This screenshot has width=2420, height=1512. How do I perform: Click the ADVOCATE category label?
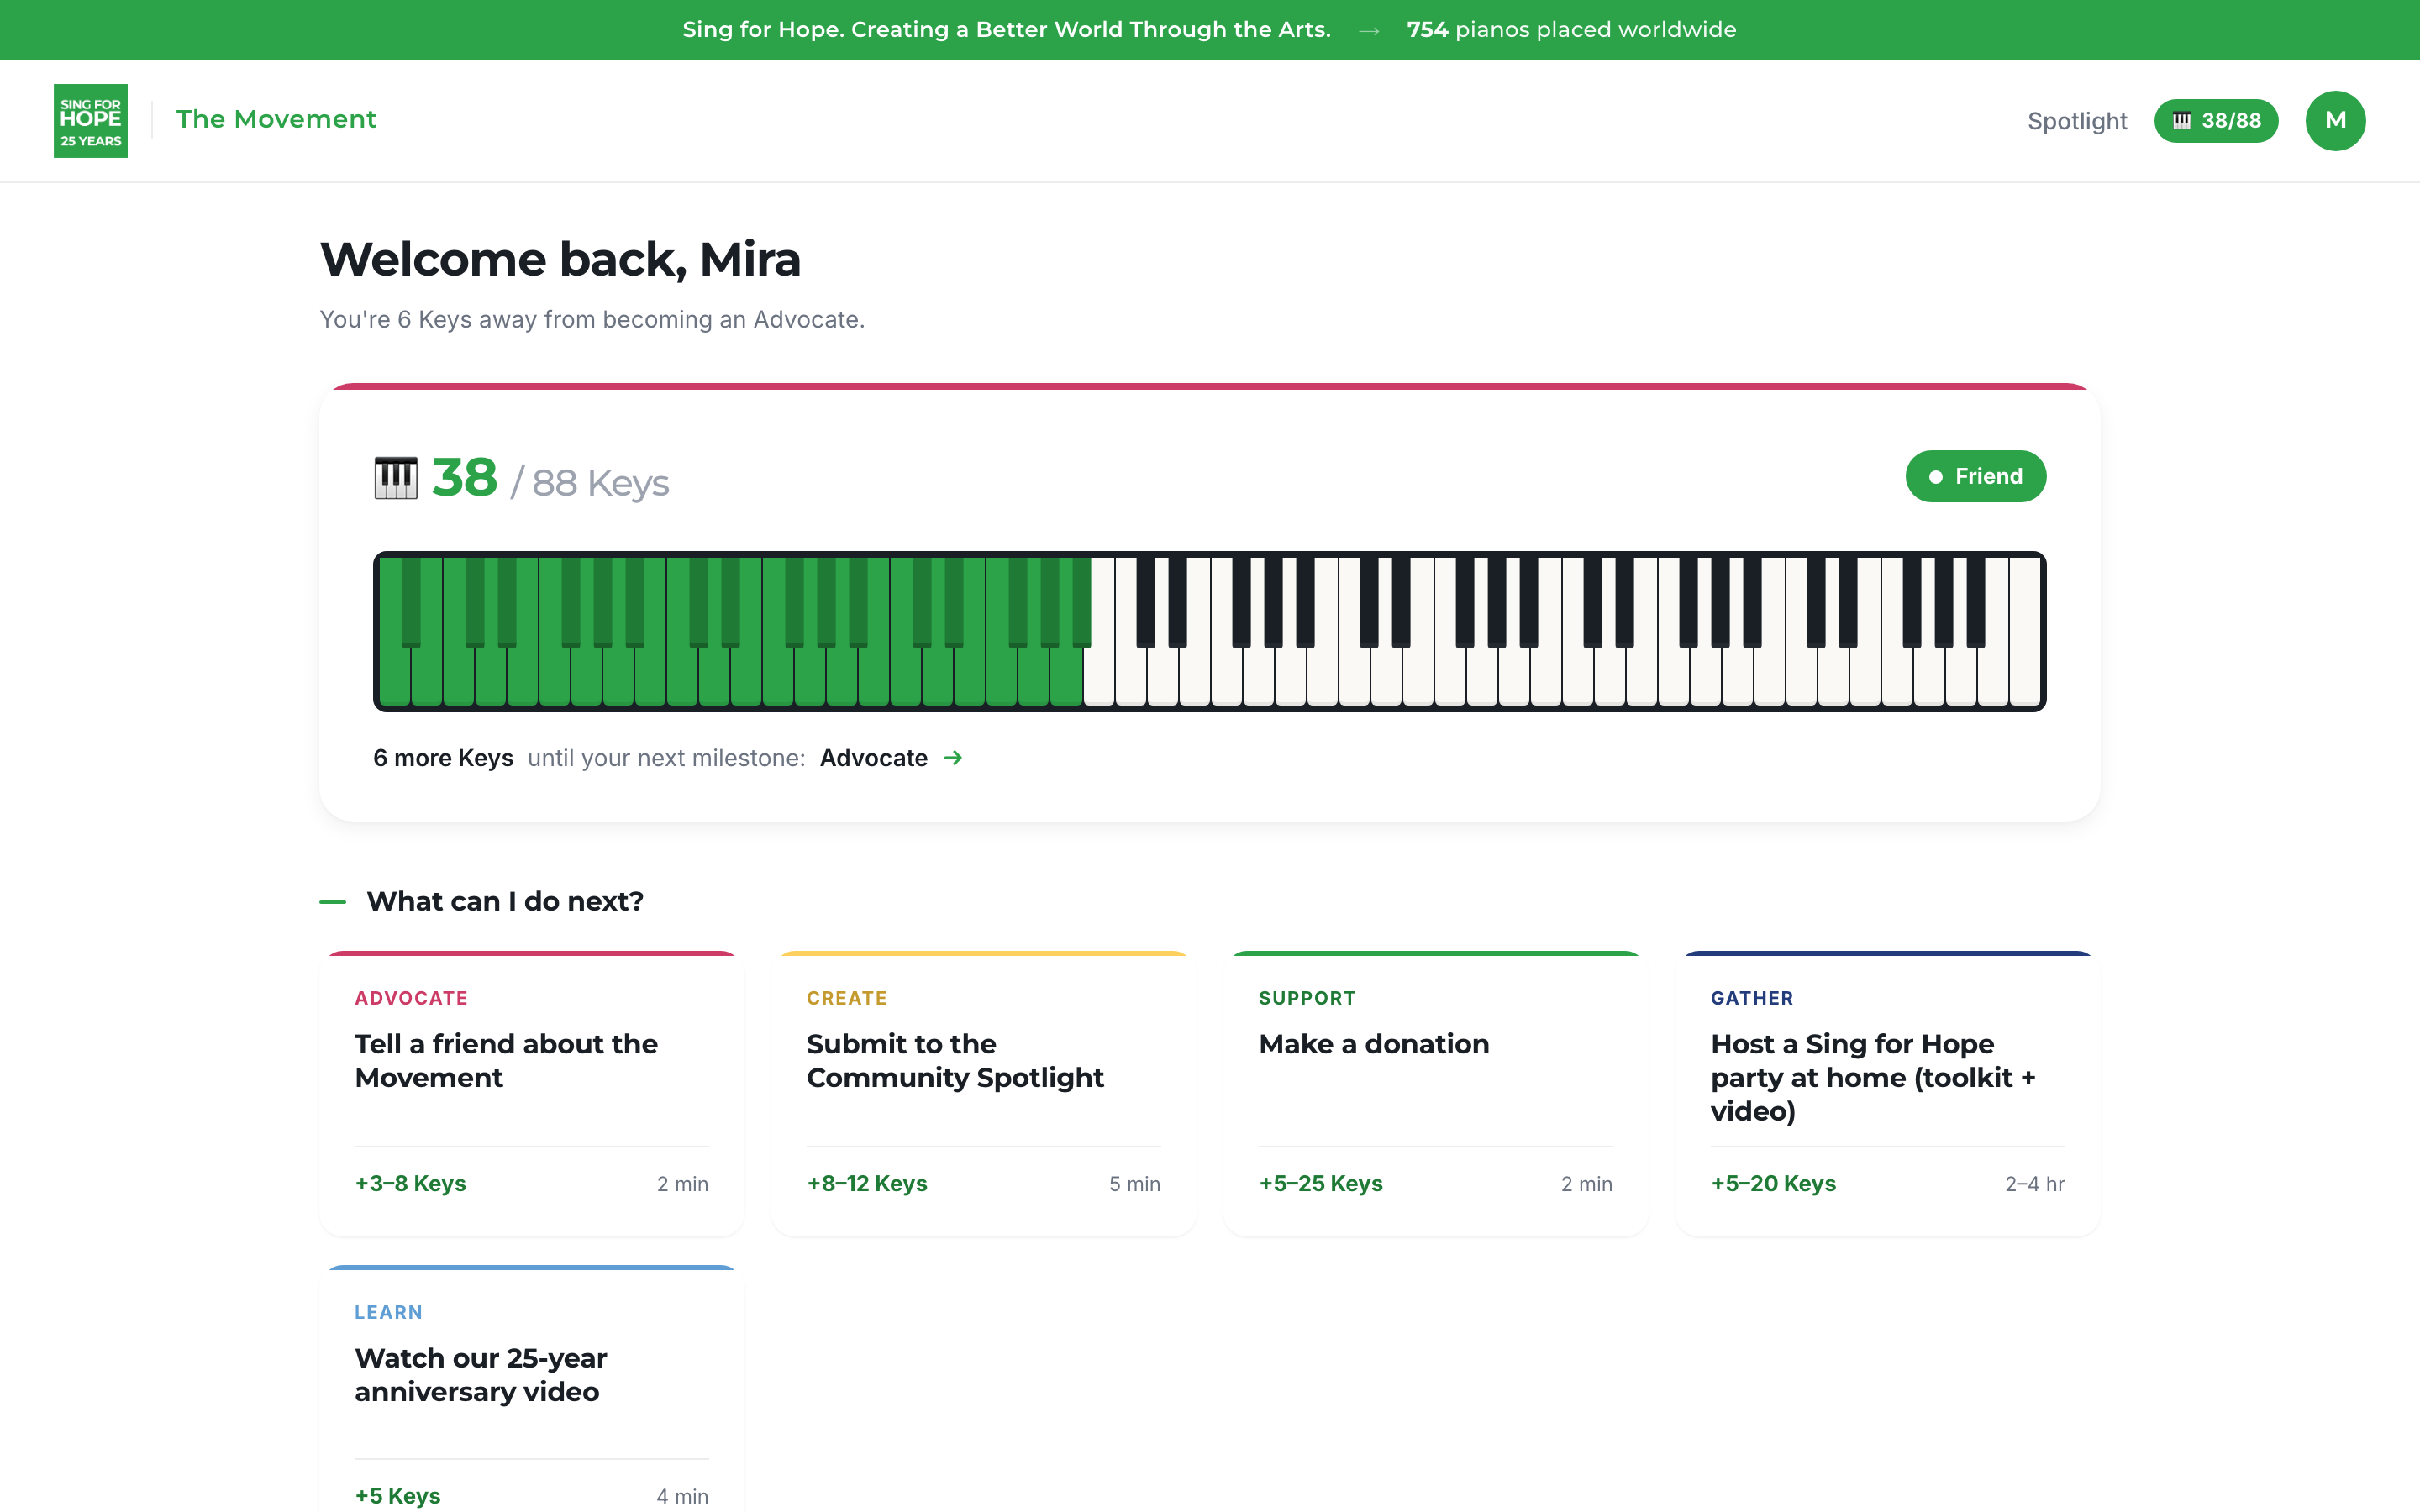(411, 998)
